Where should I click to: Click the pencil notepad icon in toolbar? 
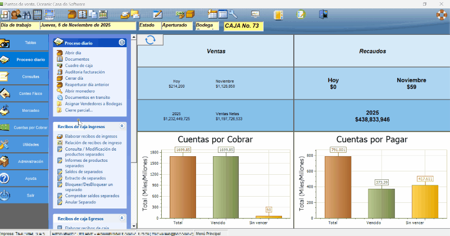click(x=158, y=14)
